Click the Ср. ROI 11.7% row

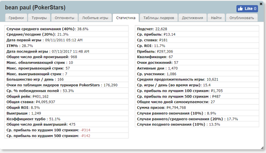[x=197, y=46]
